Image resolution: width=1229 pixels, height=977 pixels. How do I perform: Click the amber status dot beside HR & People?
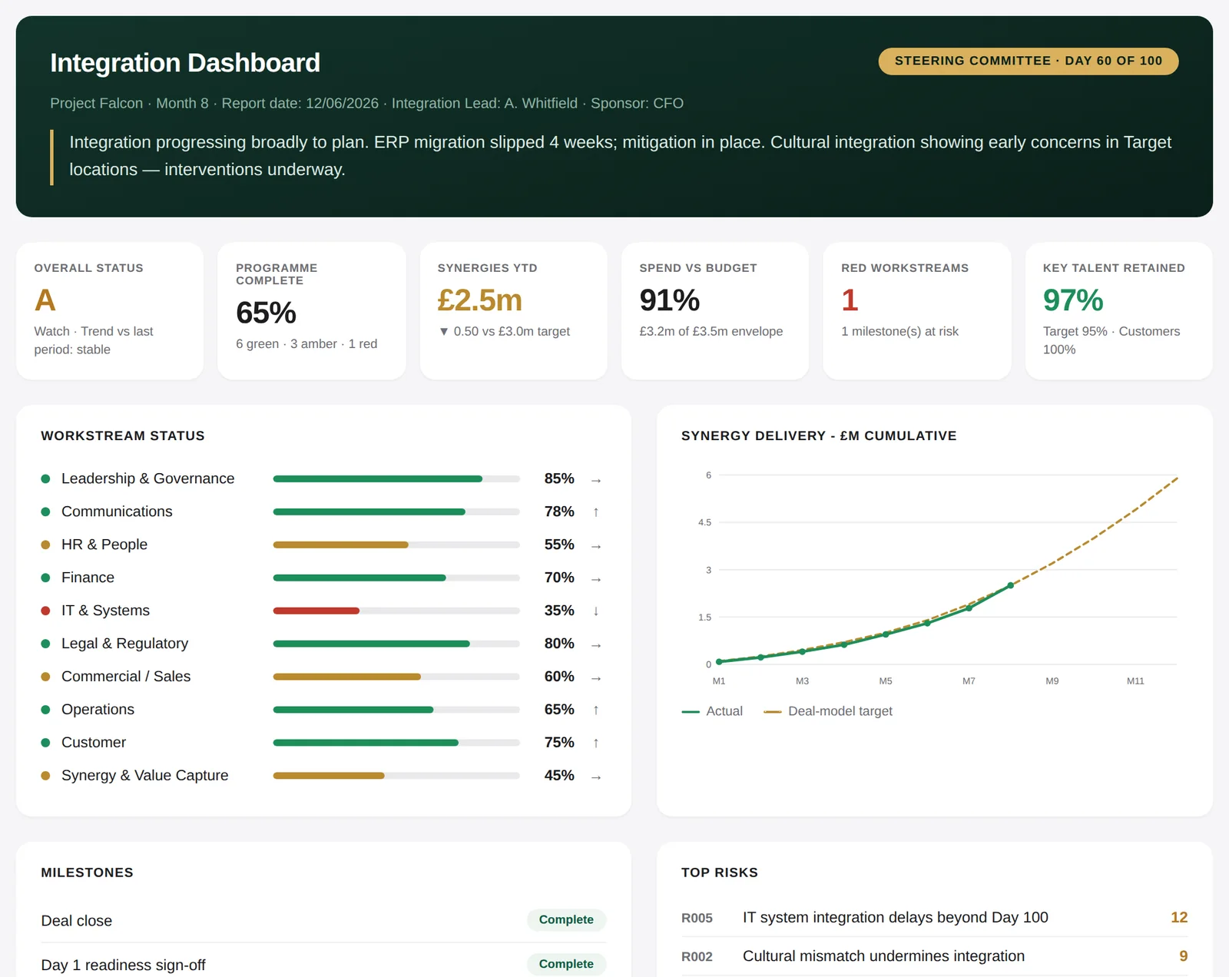coord(45,545)
